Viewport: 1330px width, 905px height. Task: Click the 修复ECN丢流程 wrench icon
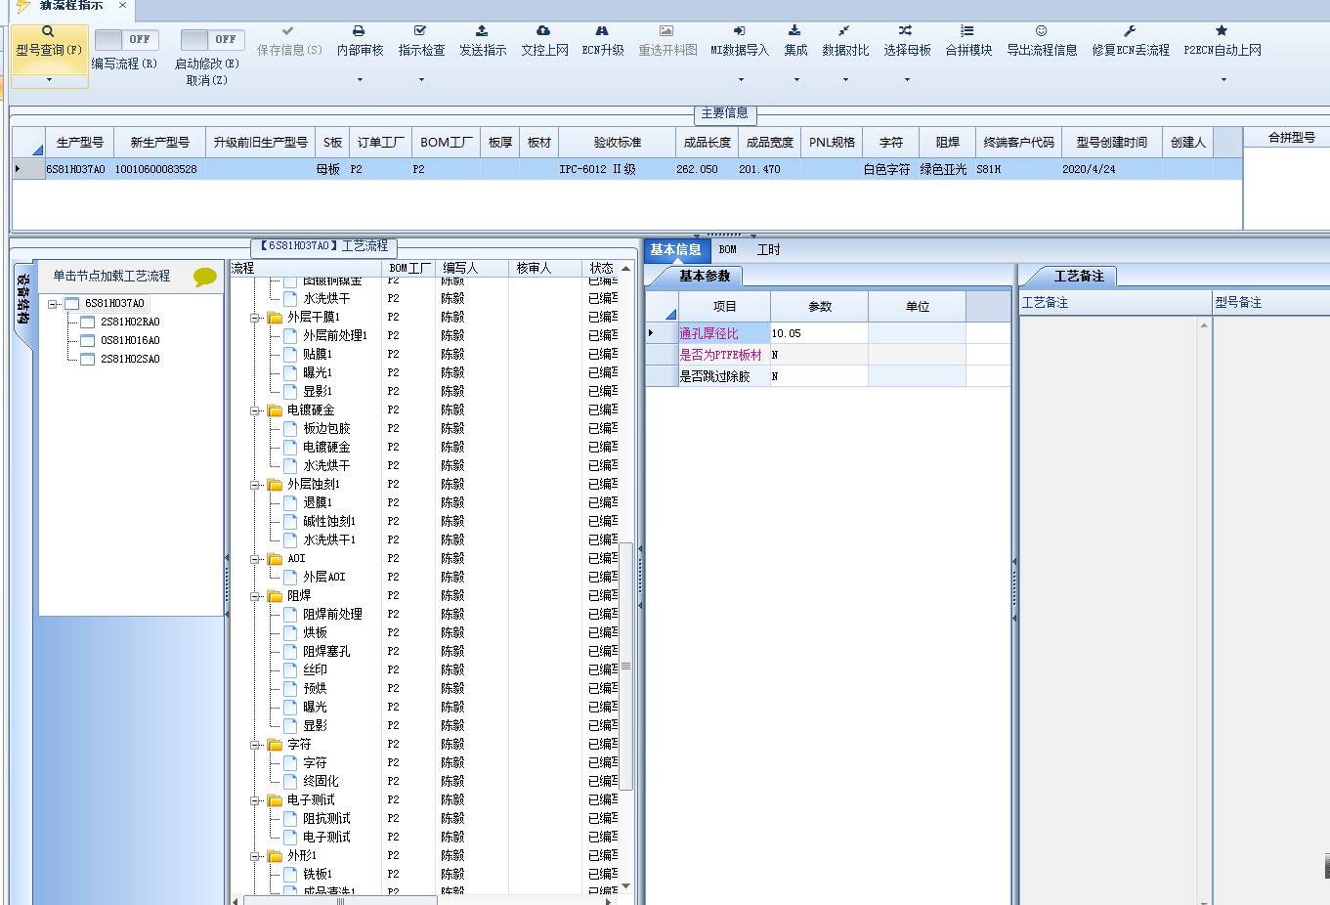pyautogui.click(x=1130, y=31)
